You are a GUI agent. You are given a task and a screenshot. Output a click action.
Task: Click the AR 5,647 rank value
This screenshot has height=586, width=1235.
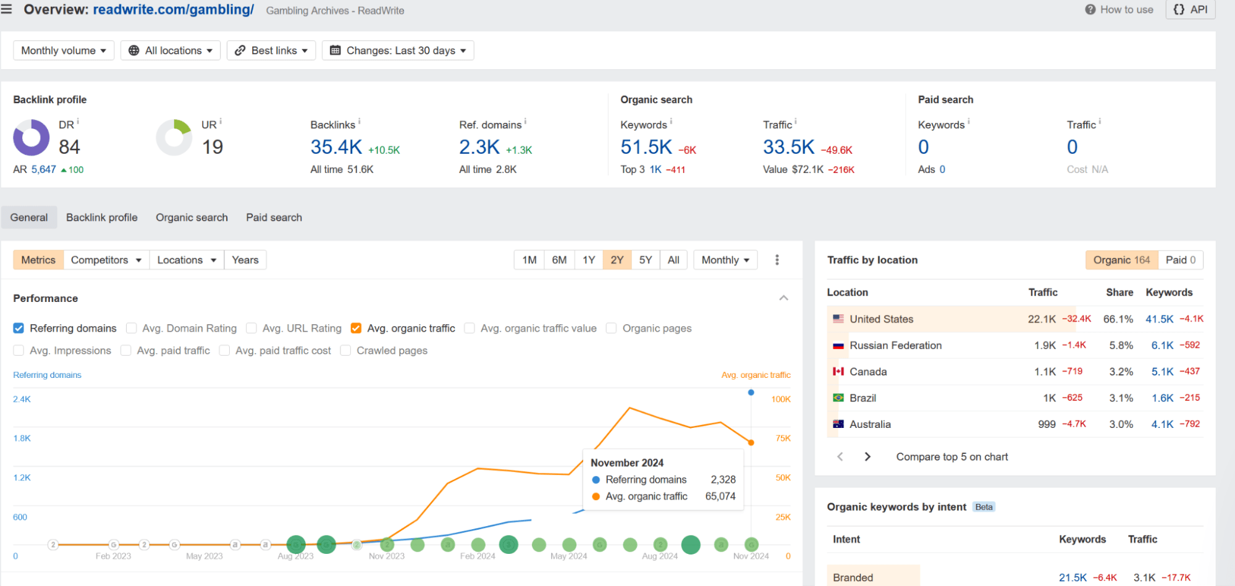pyautogui.click(x=44, y=169)
